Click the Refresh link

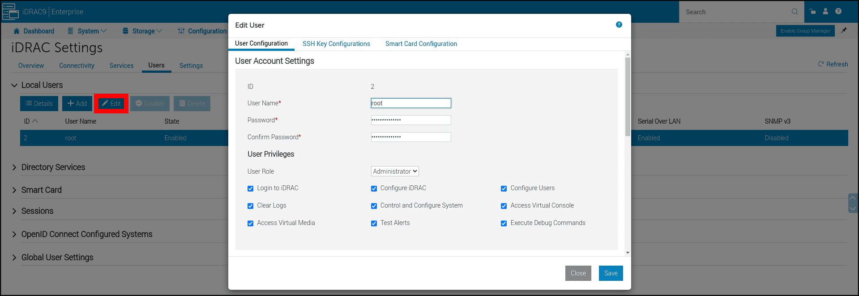click(x=833, y=64)
